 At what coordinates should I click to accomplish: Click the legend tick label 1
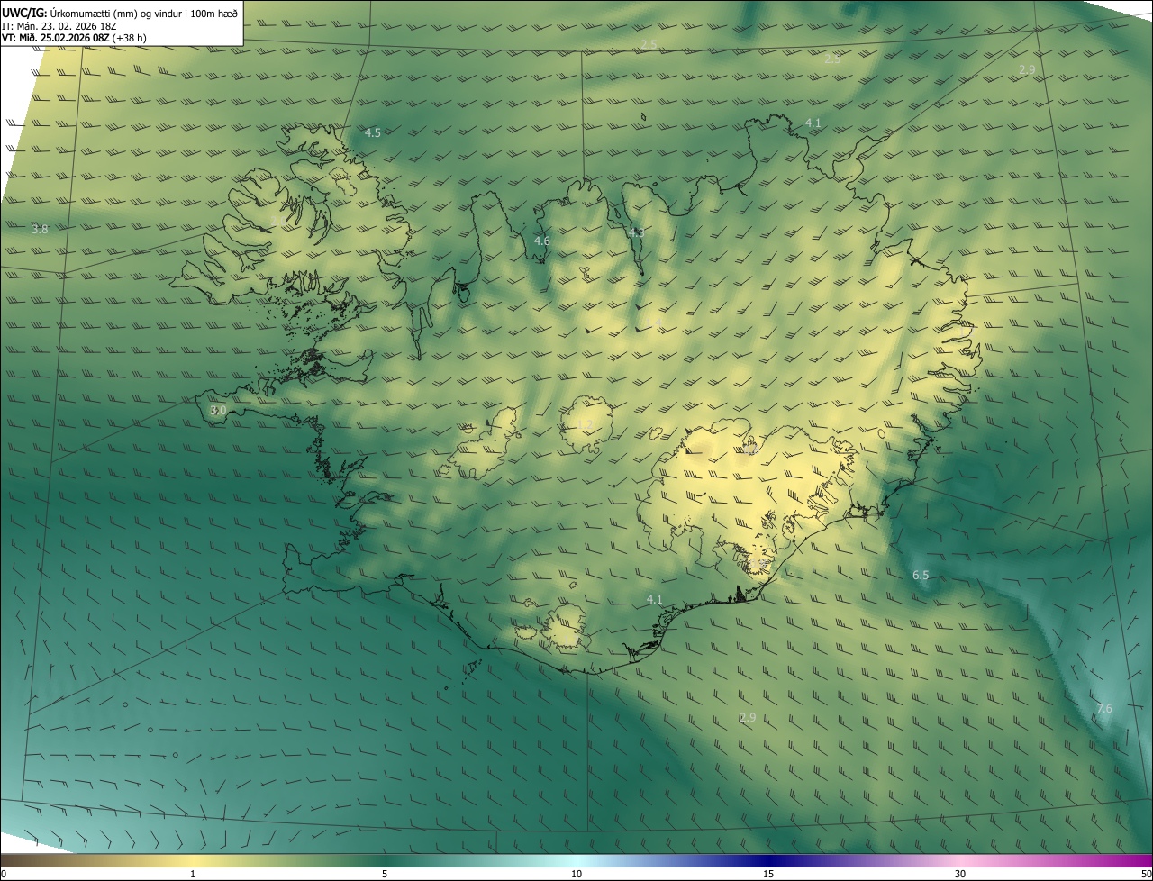(x=193, y=874)
